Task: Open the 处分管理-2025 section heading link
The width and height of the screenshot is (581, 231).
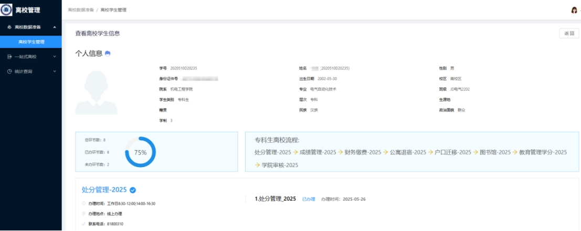Action: [105, 190]
